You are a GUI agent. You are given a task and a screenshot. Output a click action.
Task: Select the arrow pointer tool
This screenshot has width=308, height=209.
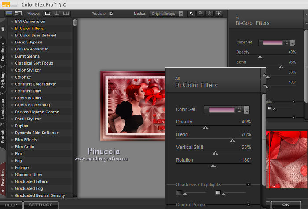point(191,14)
